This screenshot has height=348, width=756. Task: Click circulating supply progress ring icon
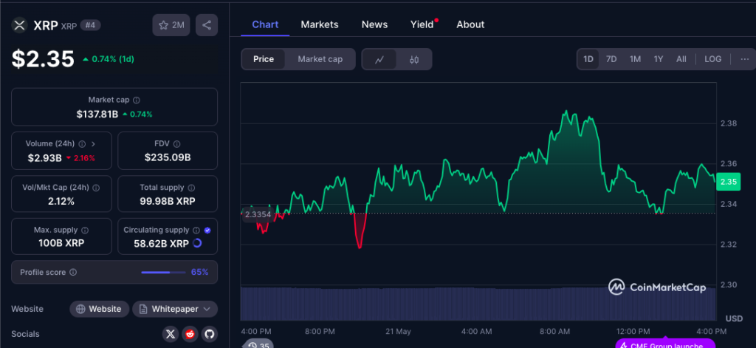pos(197,243)
